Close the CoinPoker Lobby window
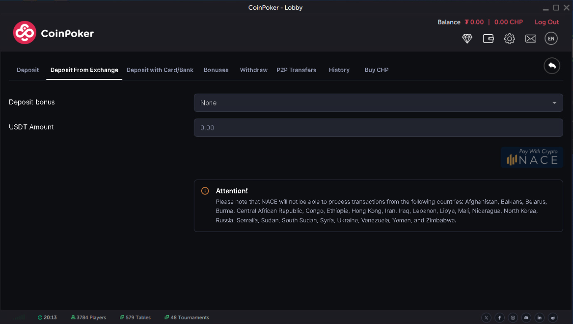 [x=567, y=8]
